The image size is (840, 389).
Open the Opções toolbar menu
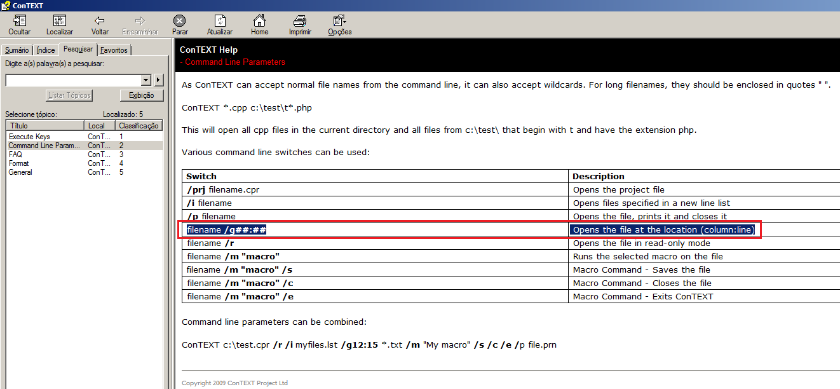(339, 21)
